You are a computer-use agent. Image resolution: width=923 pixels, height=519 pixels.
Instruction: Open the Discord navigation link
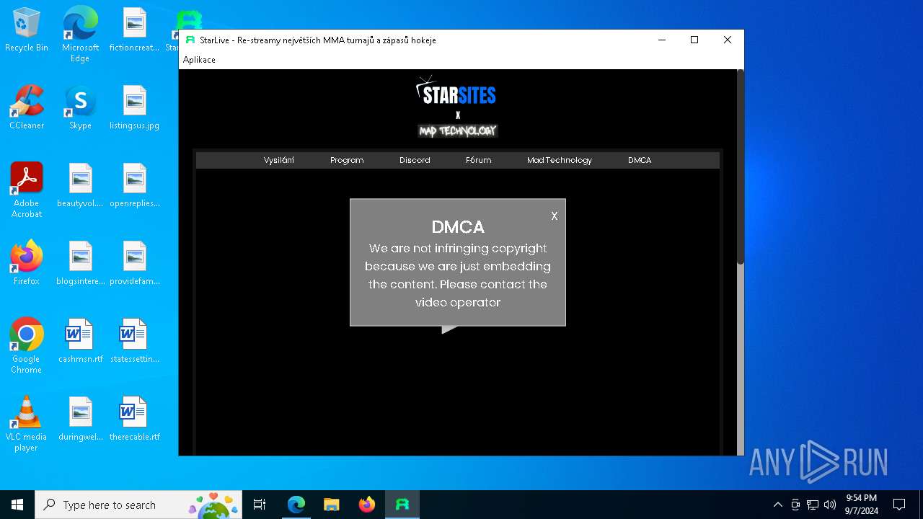415,160
